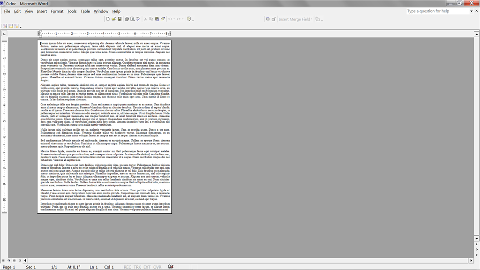480x270 pixels.
Task: Click Select Browse Object round button
Action: tap(477, 249)
